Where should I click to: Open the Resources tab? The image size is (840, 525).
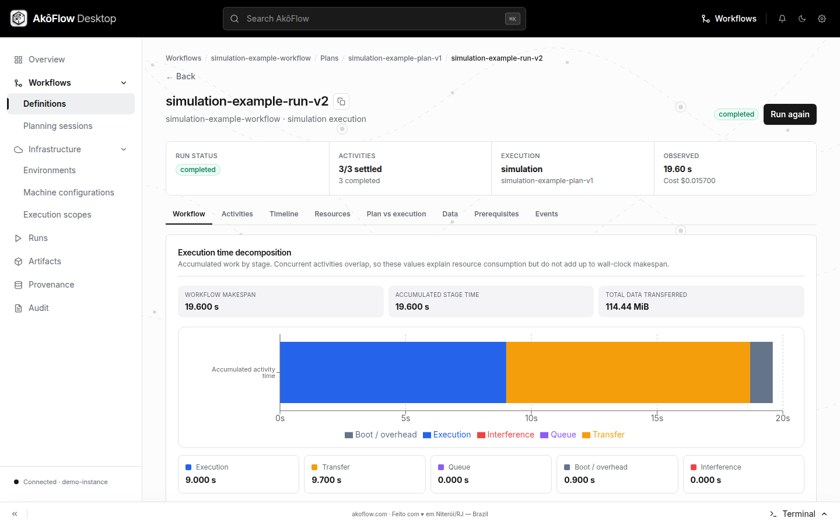332,214
